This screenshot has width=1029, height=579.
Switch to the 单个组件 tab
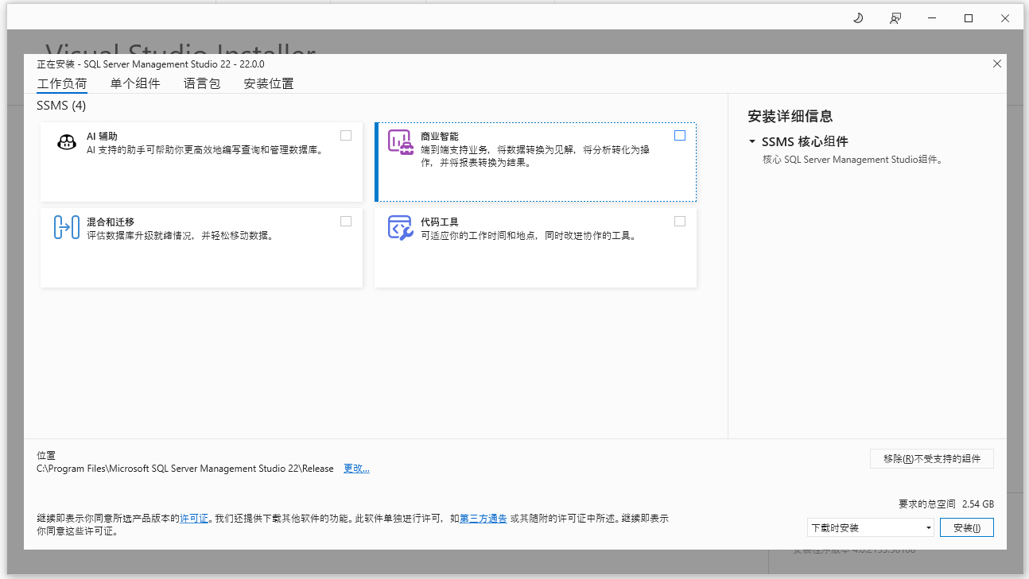(x=135, y=83)
